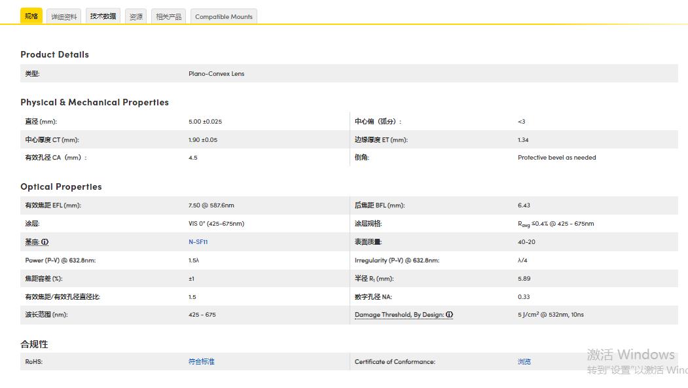
Task: Click the Damage Threshold, By Design label
Action: pos(399,315)
